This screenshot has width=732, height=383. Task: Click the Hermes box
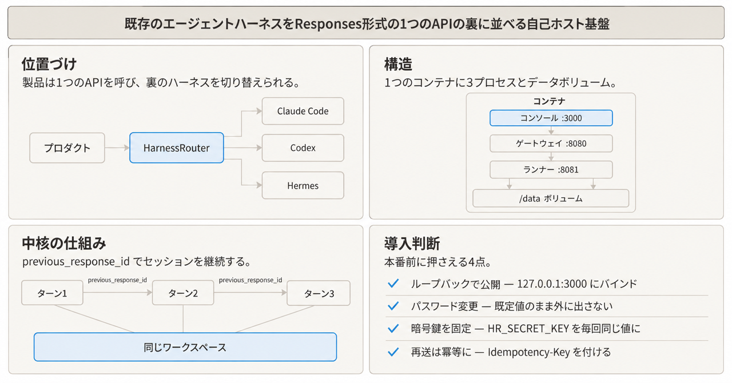pyautogui.click(x=303, y=185)
